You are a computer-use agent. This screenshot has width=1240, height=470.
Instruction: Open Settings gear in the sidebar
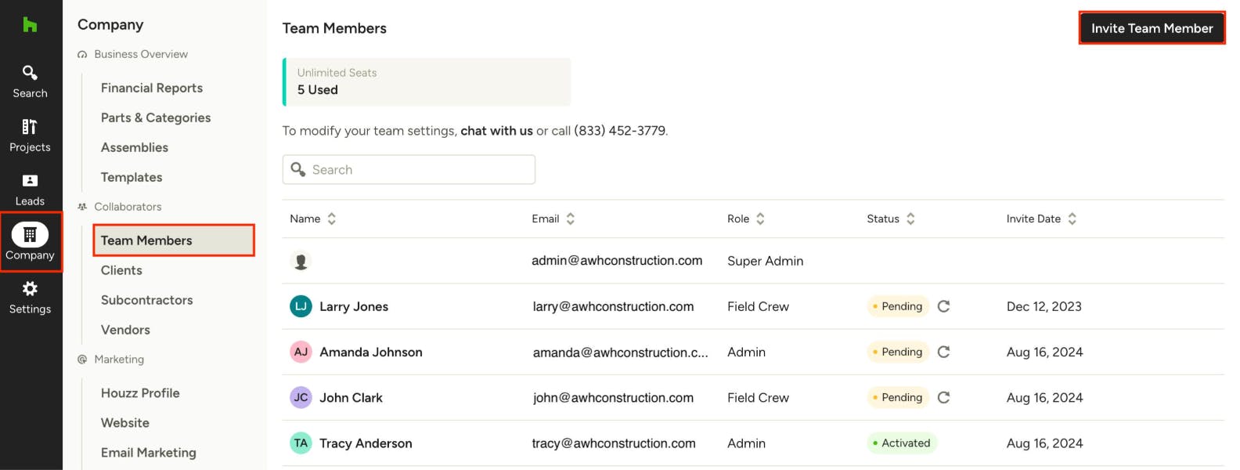click(x=30, y=298)
